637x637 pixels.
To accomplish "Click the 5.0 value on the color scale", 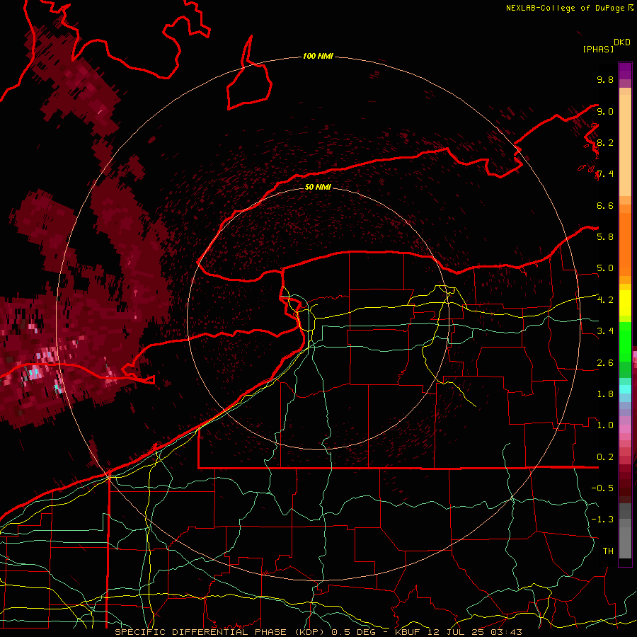I will tap(605, 268).
